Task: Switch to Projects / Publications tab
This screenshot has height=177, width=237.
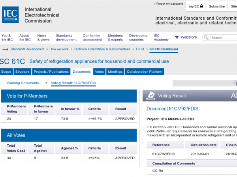Action: 51,72
